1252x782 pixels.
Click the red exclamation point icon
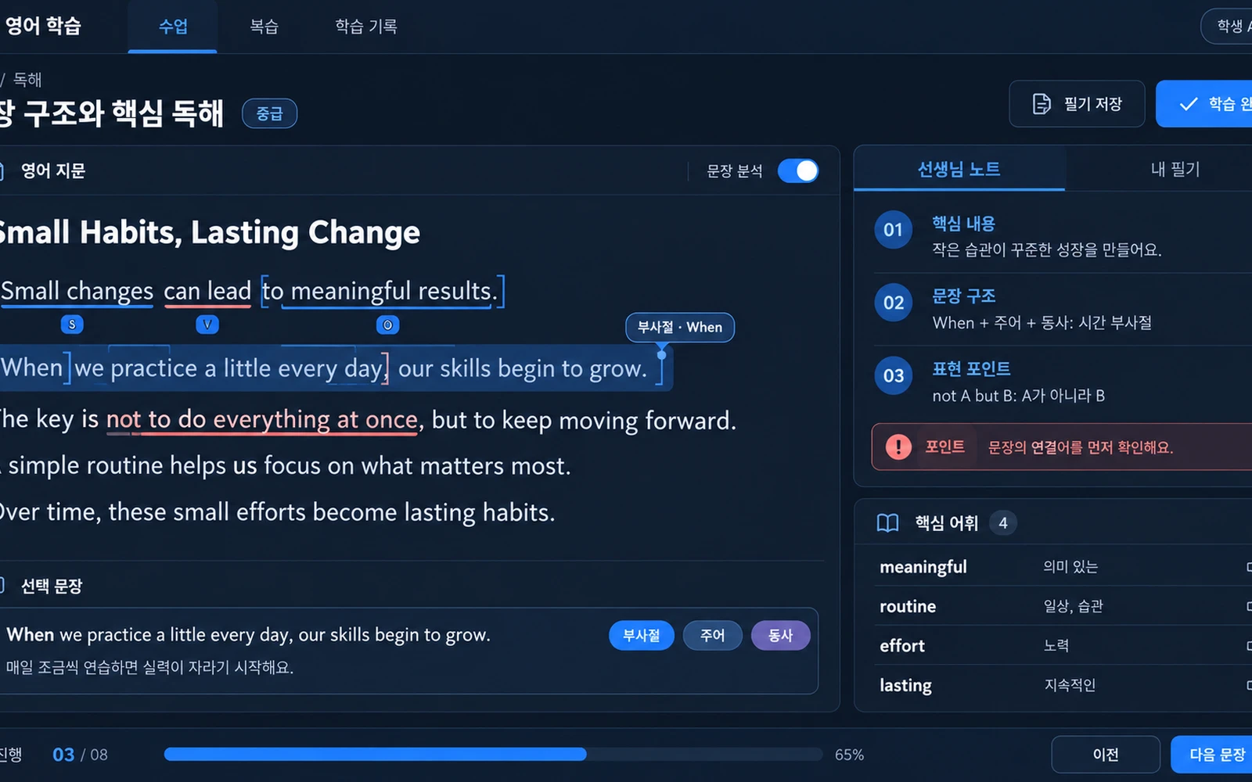pos(898,447)
